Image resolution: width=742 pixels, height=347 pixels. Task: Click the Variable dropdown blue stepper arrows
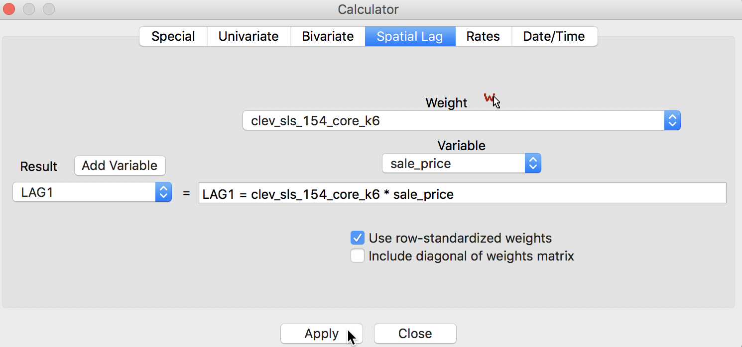click(x=533, y=164)
